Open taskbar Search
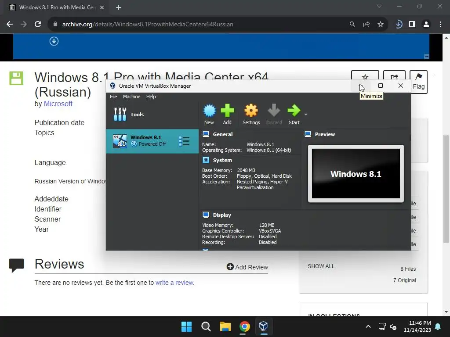 206,326
